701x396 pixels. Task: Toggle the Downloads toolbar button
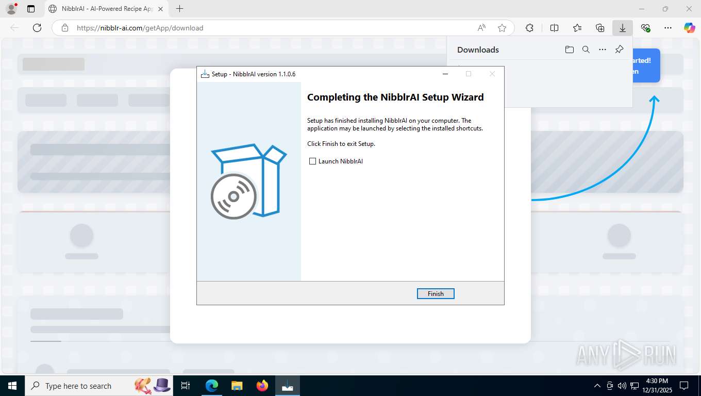pyautogui.click(x=623, y=28)
